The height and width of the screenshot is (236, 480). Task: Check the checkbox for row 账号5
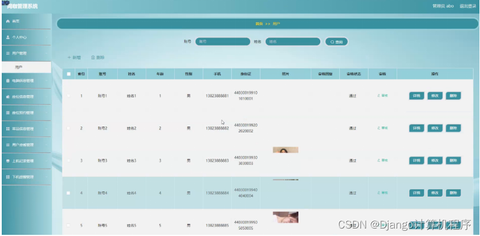pyautogui.click(x=68, y=225)
